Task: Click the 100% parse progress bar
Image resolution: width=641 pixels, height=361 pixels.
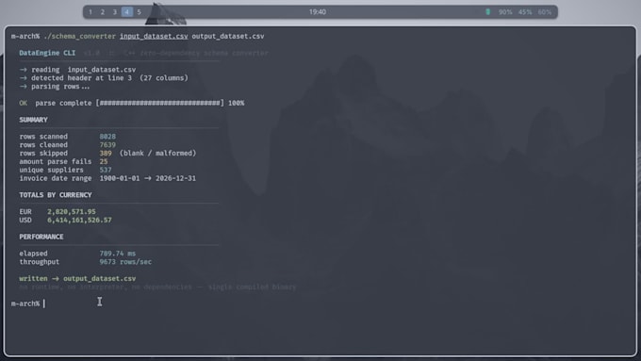Action: tap(160, 103)
